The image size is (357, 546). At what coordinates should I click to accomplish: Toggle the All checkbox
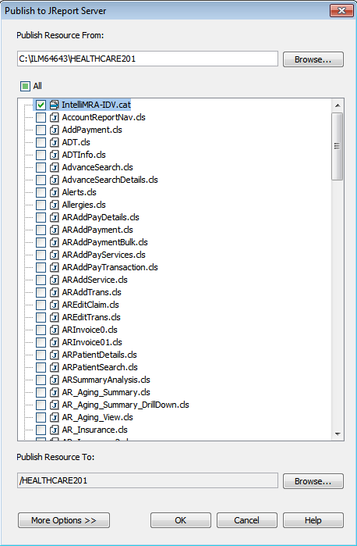tap(25, 86)
